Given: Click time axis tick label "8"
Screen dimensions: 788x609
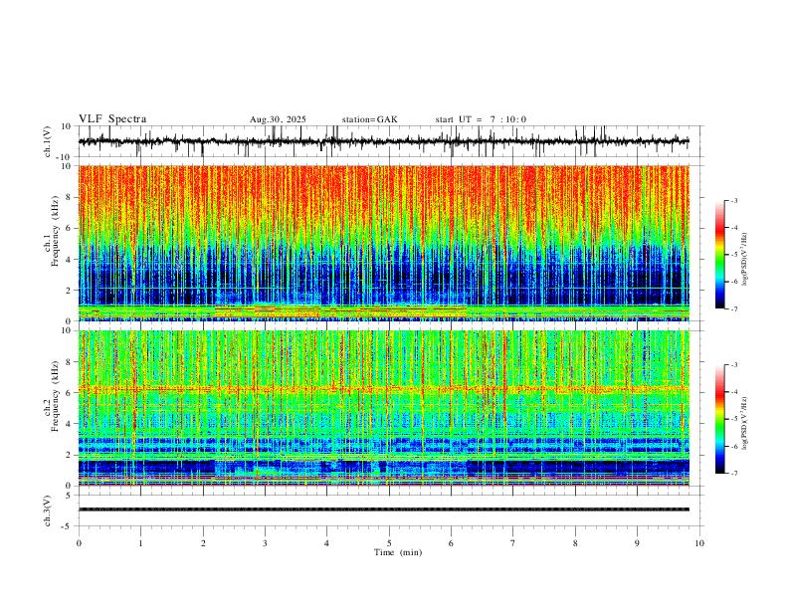Looking at the screenshot, I should 575,543.
